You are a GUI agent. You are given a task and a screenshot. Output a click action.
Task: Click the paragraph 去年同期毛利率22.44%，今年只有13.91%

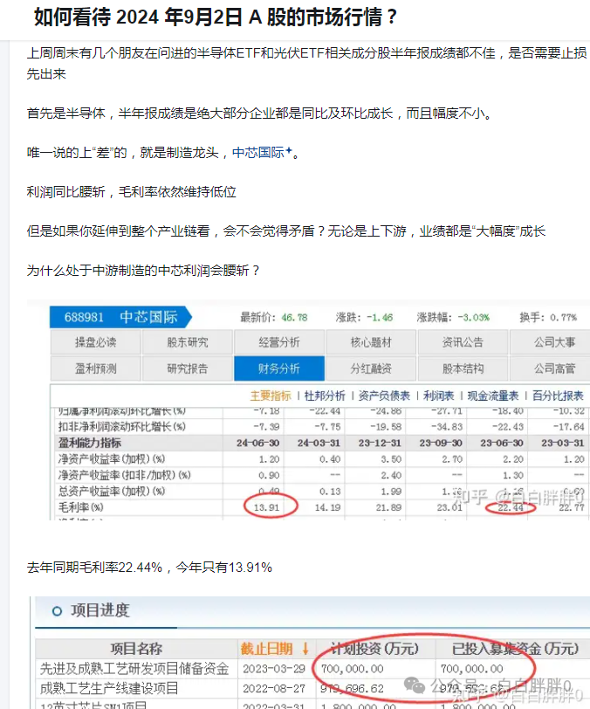(x=149, y=567)
